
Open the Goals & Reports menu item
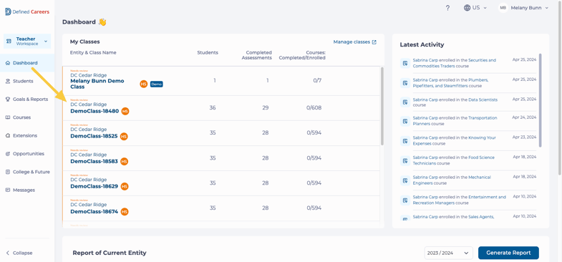27,100
